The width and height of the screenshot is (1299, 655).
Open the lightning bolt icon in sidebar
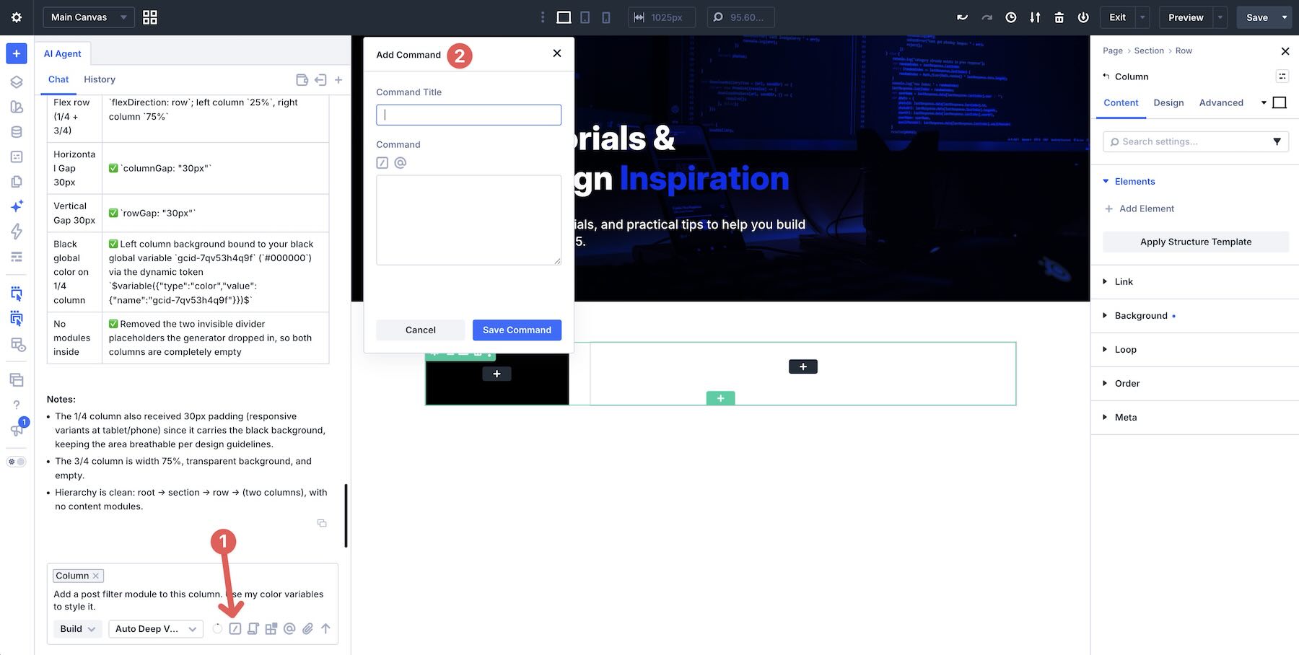(17, 231)
